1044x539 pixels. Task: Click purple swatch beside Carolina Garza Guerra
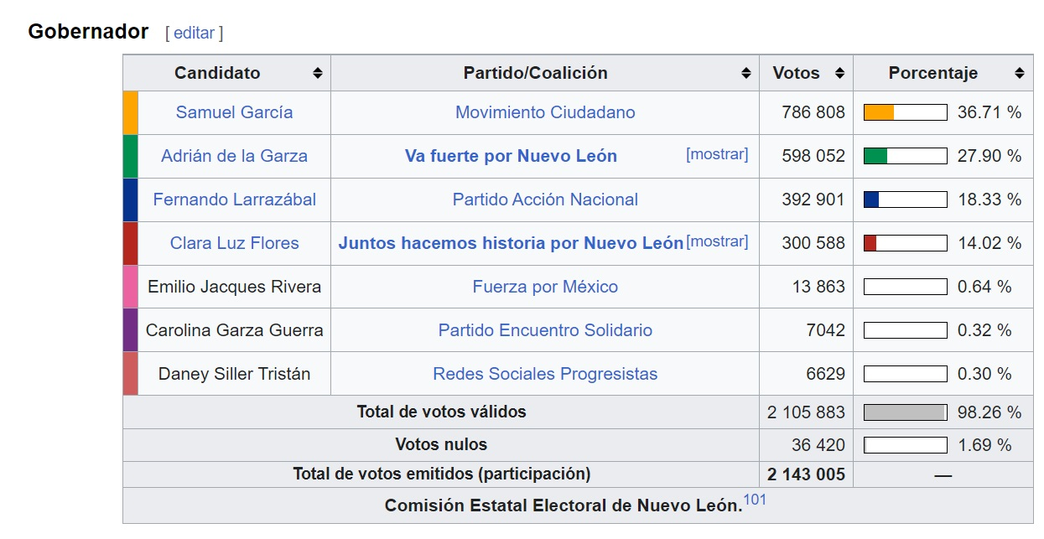pyautogui.click(x=130, y=330)
